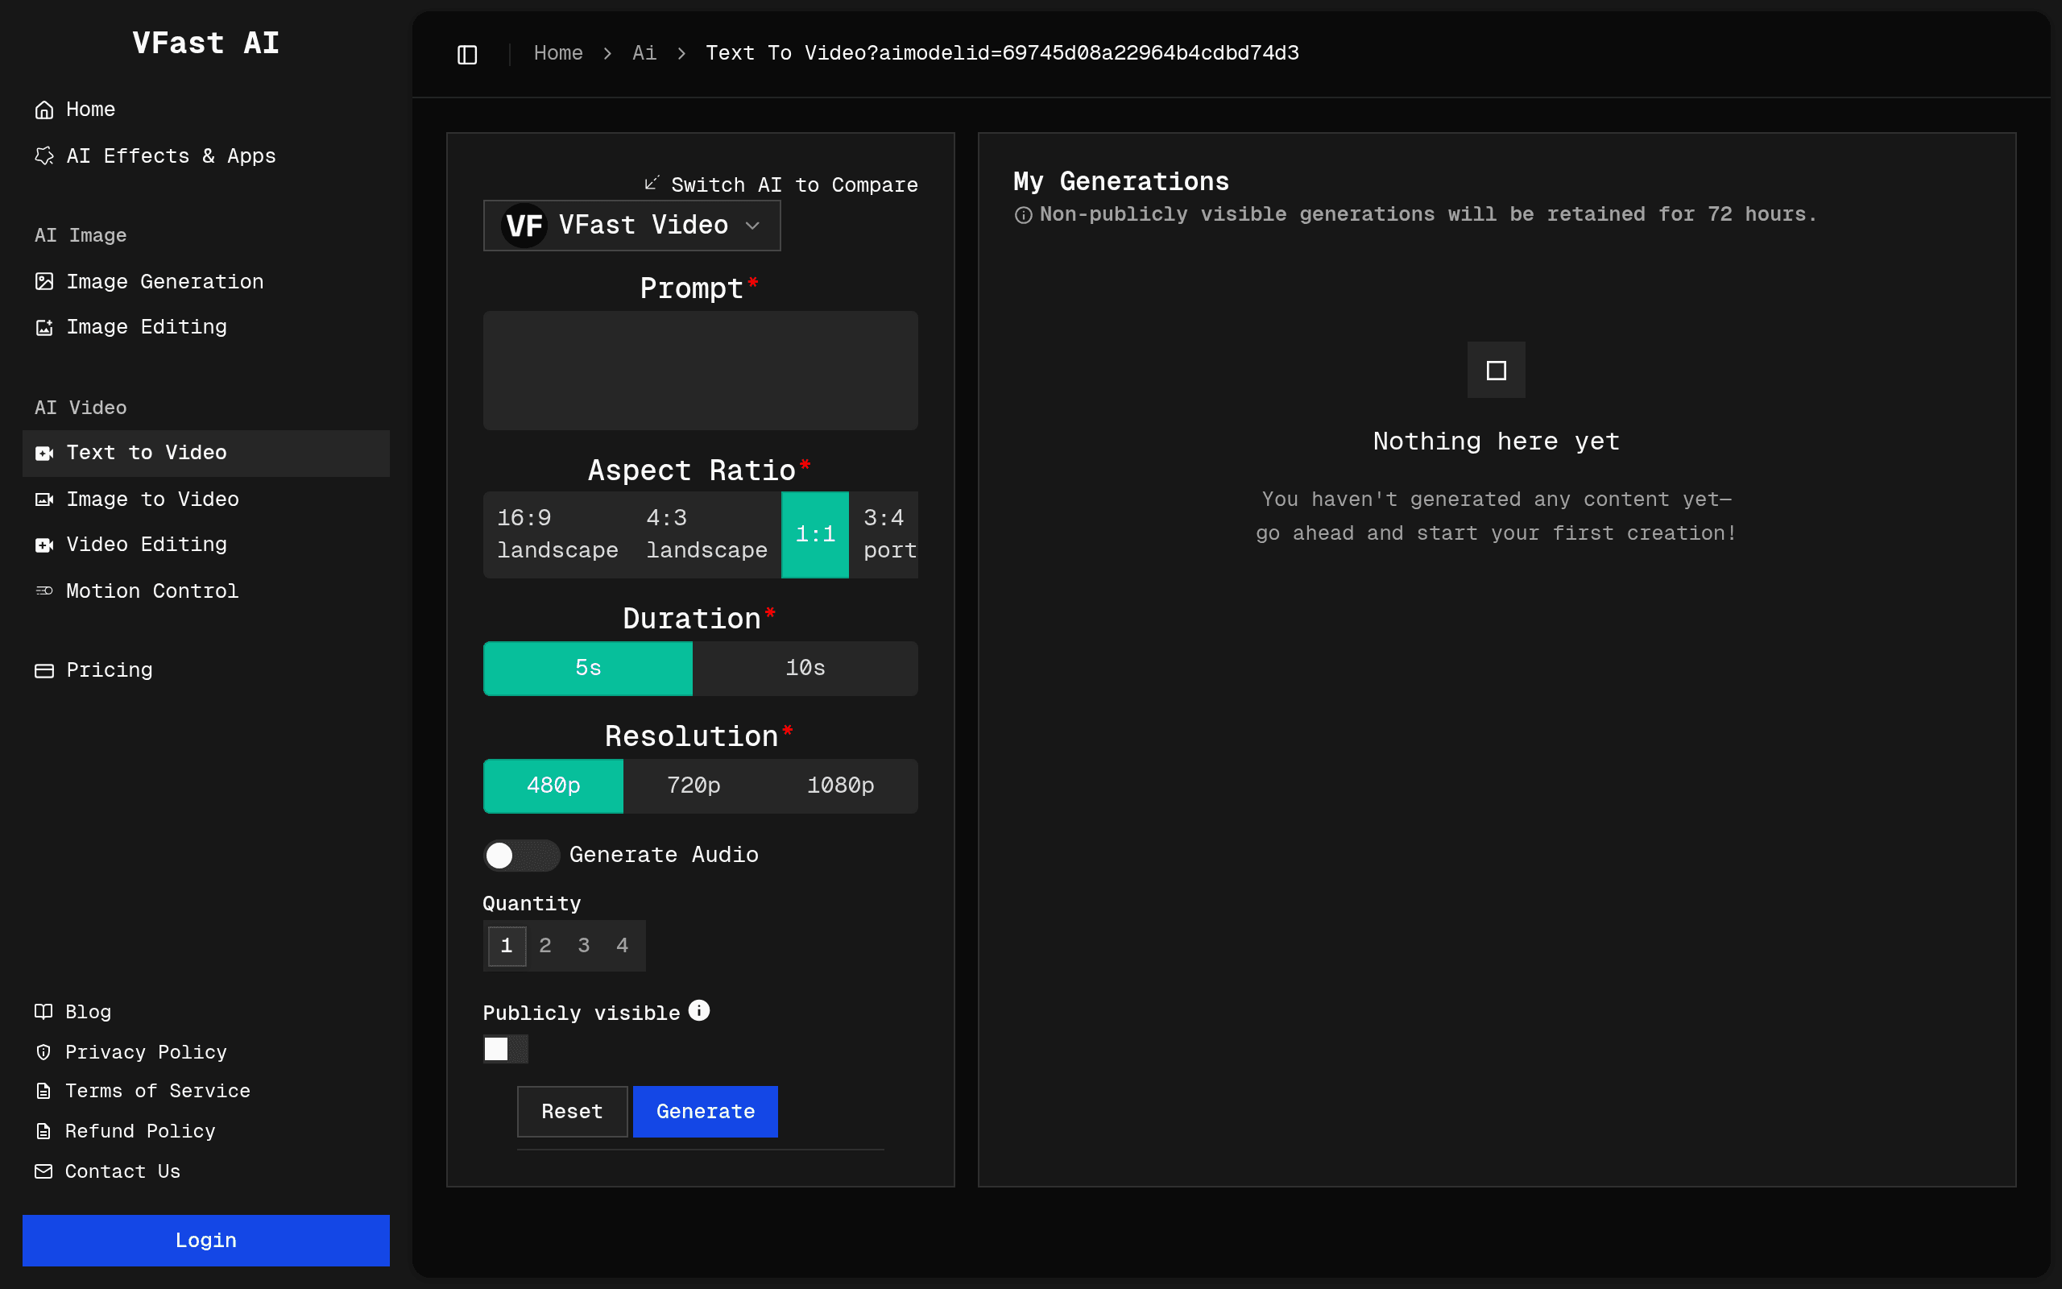Click the Privacy Policy shield icon
The width and height of the screenshot is (2062, 1289).
43,1052
